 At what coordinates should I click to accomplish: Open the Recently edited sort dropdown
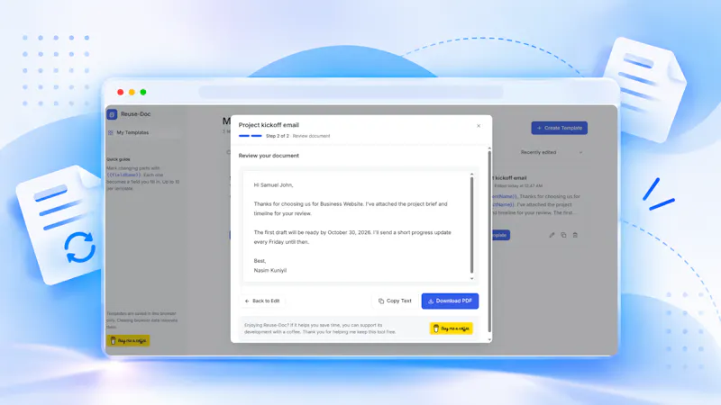point(551,152)
